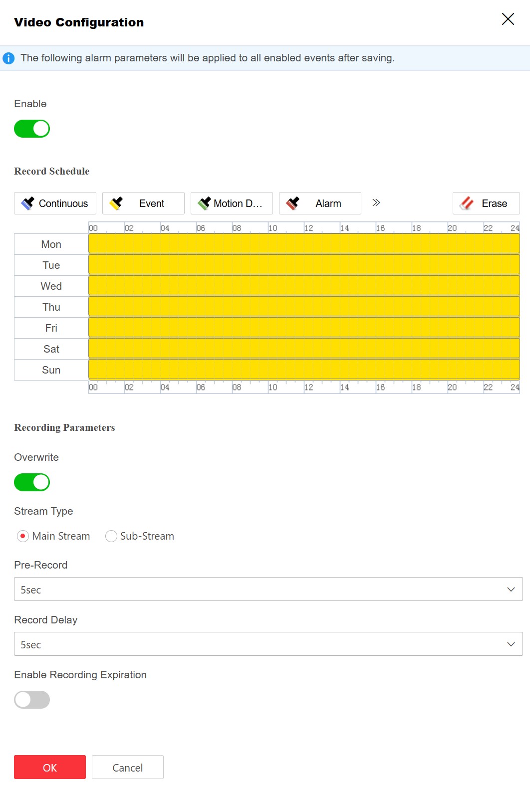Choose Sub-Stream as stream type
This screenshot has height=787, width=530.
pyautogui.click(x=111, y=536)
